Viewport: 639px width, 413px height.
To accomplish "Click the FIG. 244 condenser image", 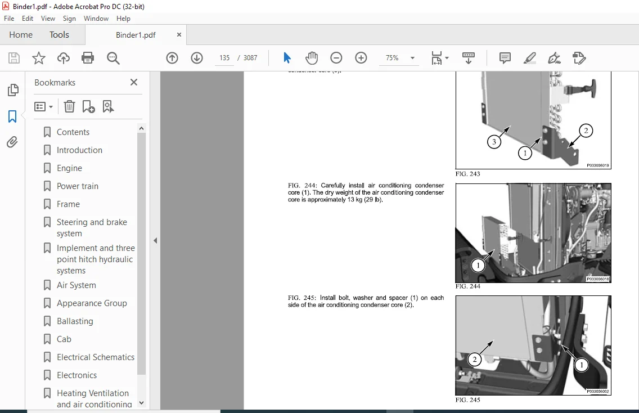I will [x=533, y=233].
